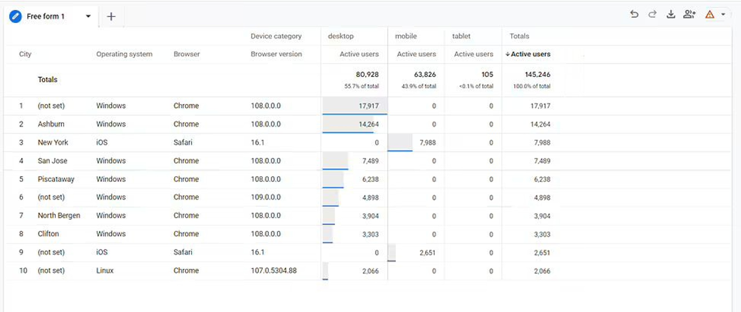
Task: Click the sort arrow on Totals Active users
Action: point(507,54)
